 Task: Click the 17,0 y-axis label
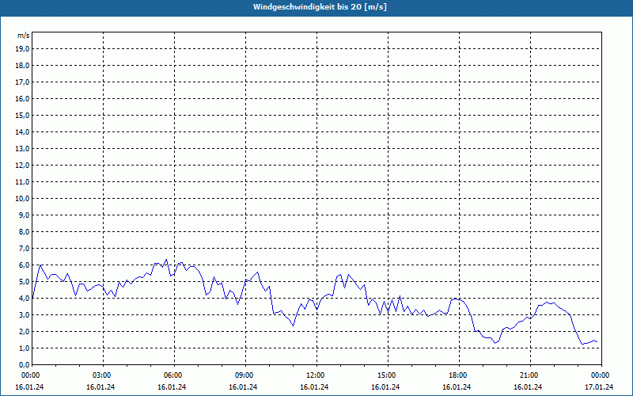coord(22,82)
